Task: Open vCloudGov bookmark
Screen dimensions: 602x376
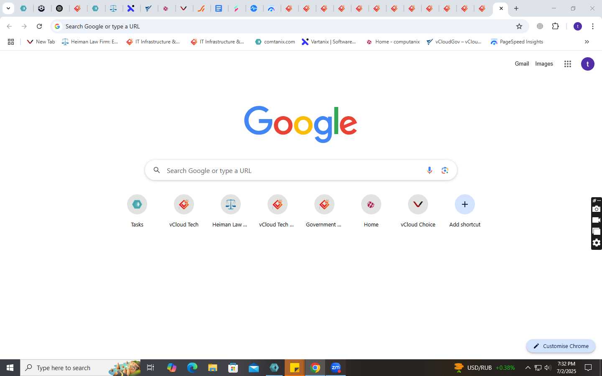Action: (x=454, y=42)
